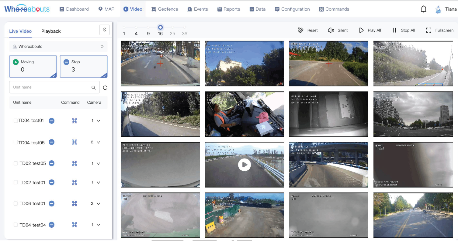Switch to the Playback tab
This screenshot has height=241, width=458.
[x=51, y=31]
